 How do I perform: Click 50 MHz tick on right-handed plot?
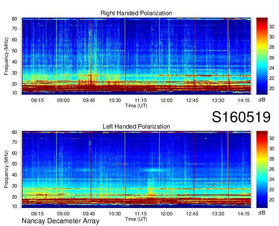pos(14,51)
